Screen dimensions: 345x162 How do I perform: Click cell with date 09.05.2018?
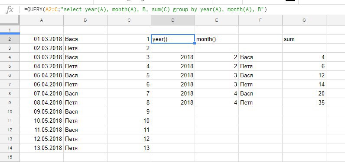click(42, 111)
